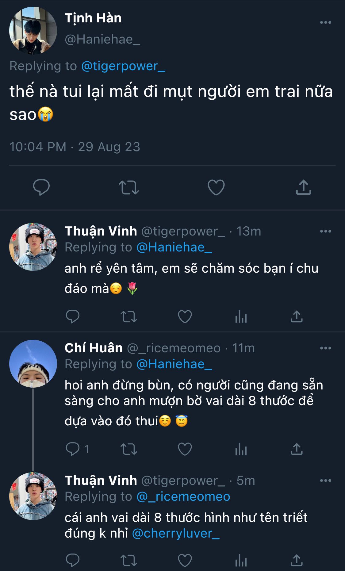Like Thuận Vinh's 13m reply
345x571 pixels.
[185, 317]
